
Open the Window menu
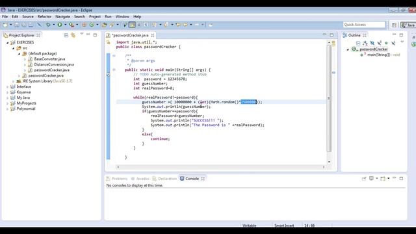(122, 16)
